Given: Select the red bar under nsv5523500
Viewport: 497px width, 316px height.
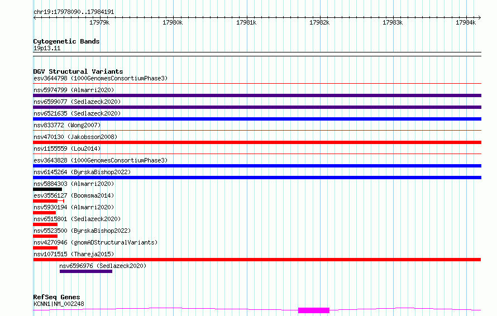Looking at the screenshot, I should (x=45, y=236).
